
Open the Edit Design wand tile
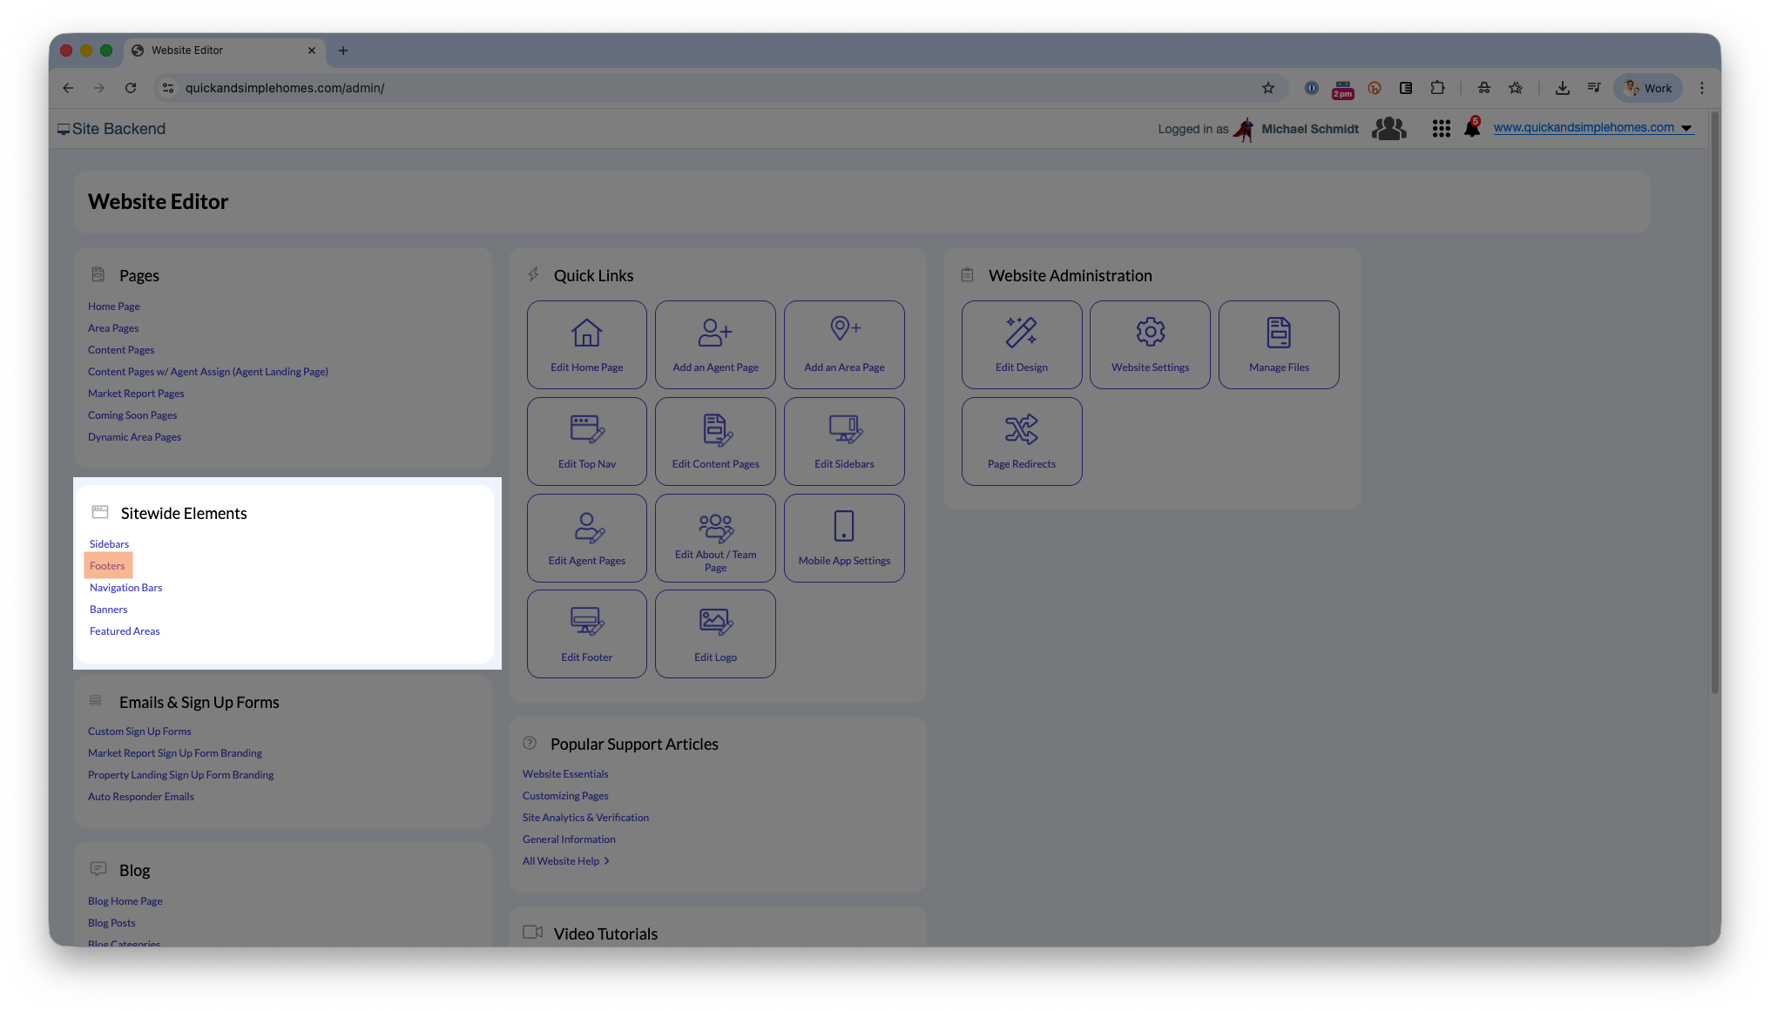(x=1022, y=345)
